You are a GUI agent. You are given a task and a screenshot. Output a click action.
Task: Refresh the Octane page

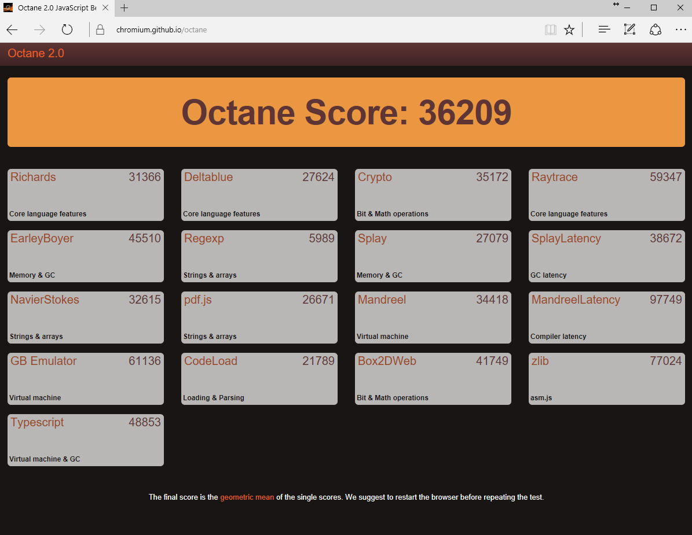(x=67, y=29)
